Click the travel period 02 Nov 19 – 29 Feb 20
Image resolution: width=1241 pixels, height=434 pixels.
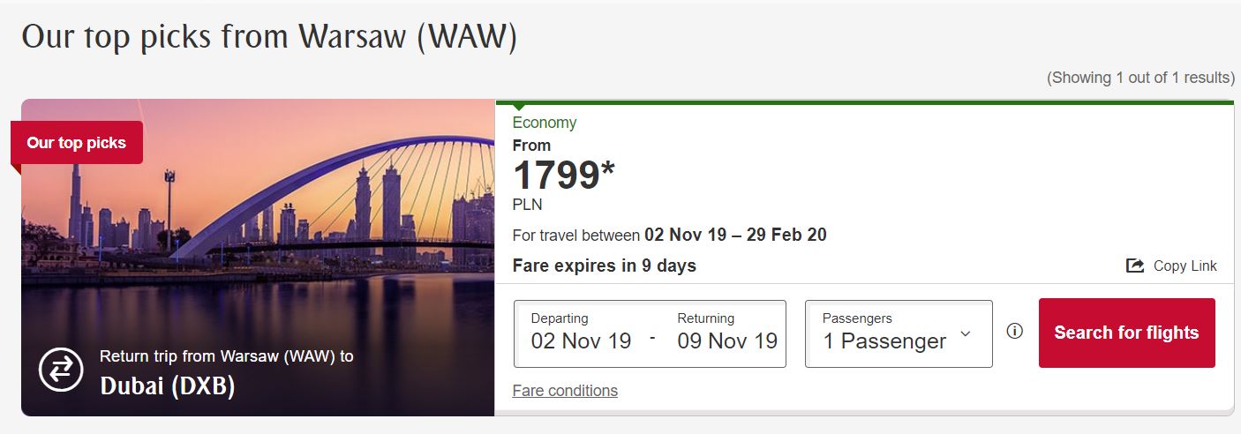(x=735, y=235)
